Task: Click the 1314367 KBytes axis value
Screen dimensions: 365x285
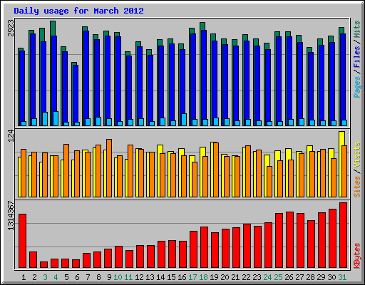Action: point(11,216)
